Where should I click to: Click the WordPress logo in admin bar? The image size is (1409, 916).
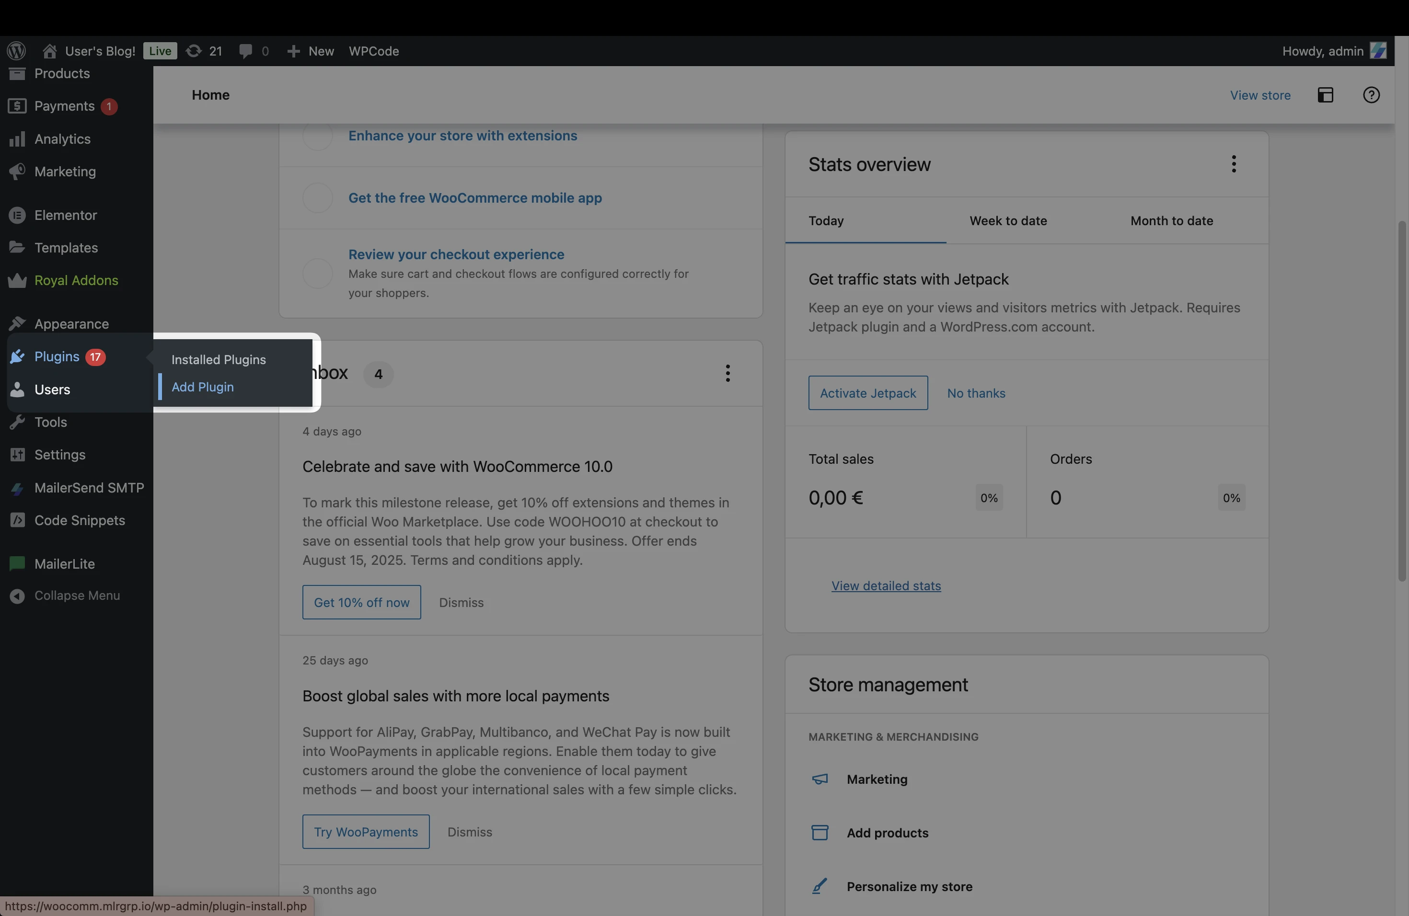(17, 51)
